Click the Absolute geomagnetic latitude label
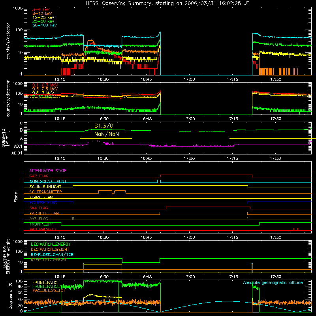The image size is (316, 316). point(273,283)
